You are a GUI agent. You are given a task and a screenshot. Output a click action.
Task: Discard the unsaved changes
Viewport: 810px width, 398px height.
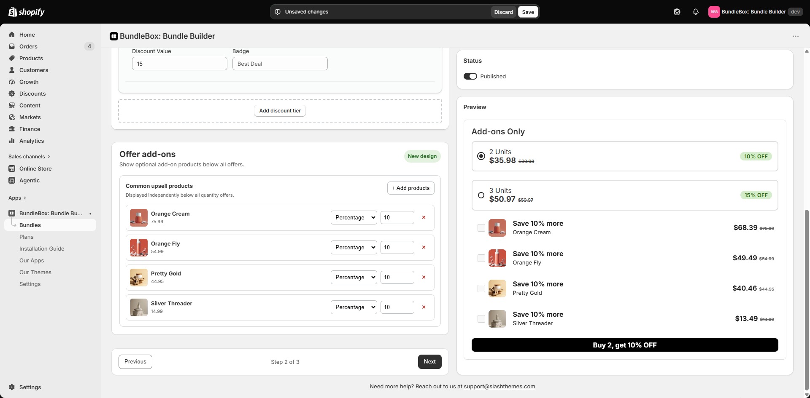coord(504,12)
